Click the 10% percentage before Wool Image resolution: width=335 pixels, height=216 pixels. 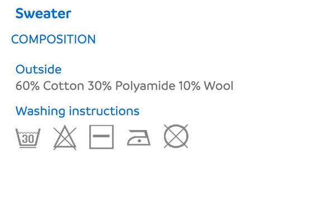pos(190,86)
